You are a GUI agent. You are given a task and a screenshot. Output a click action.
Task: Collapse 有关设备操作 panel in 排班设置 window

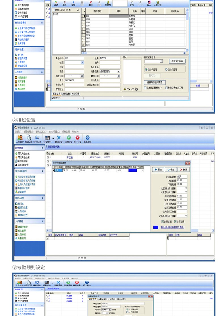point(42,171)
